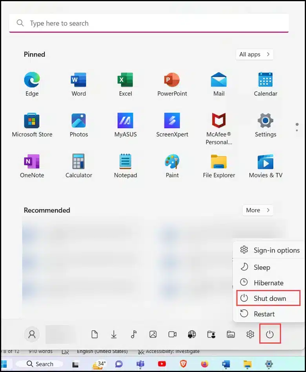Click the Power button in Start menu
This screenshot has width=306, height=372.
pos(270,334)
